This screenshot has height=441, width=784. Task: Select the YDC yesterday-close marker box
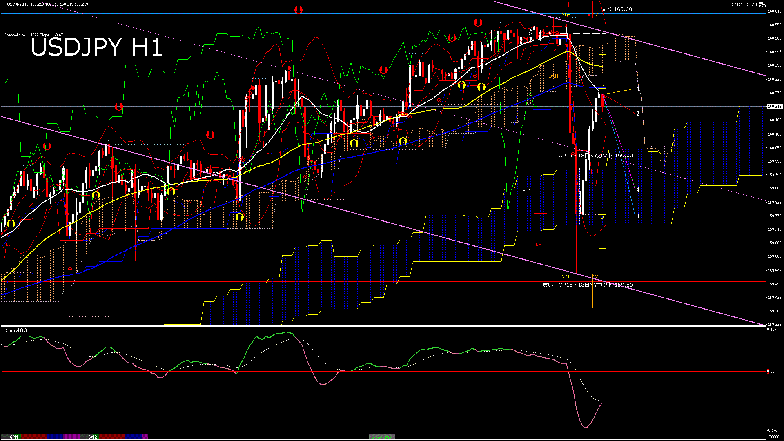(x=527, y=191)
